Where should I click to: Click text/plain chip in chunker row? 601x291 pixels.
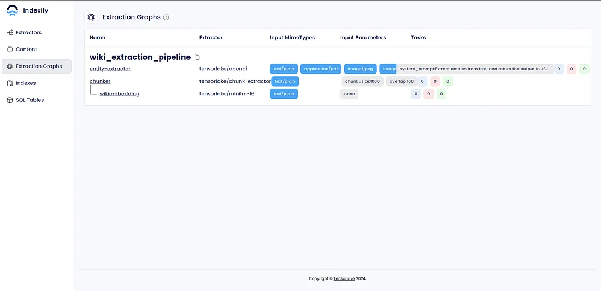[x=285, y=81]
